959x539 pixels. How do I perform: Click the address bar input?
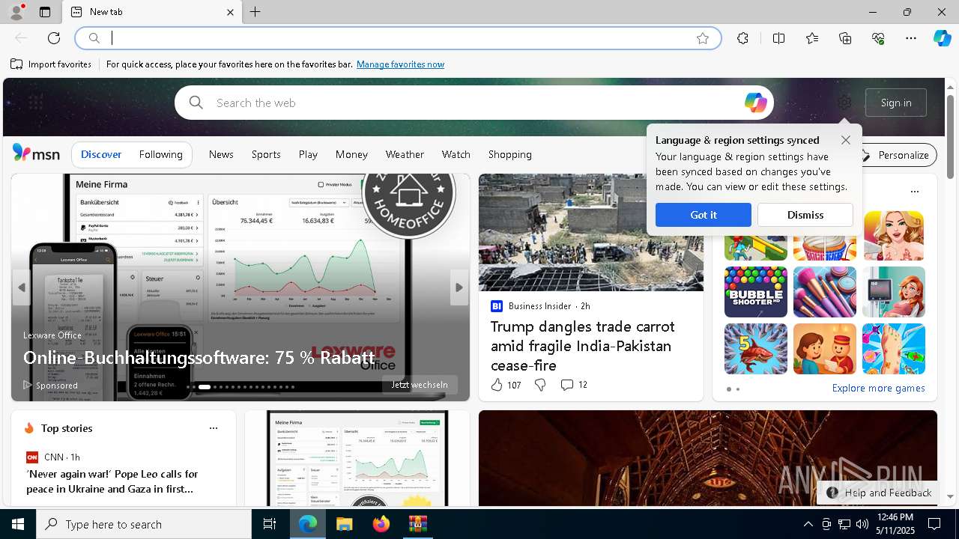pos(397,38)
